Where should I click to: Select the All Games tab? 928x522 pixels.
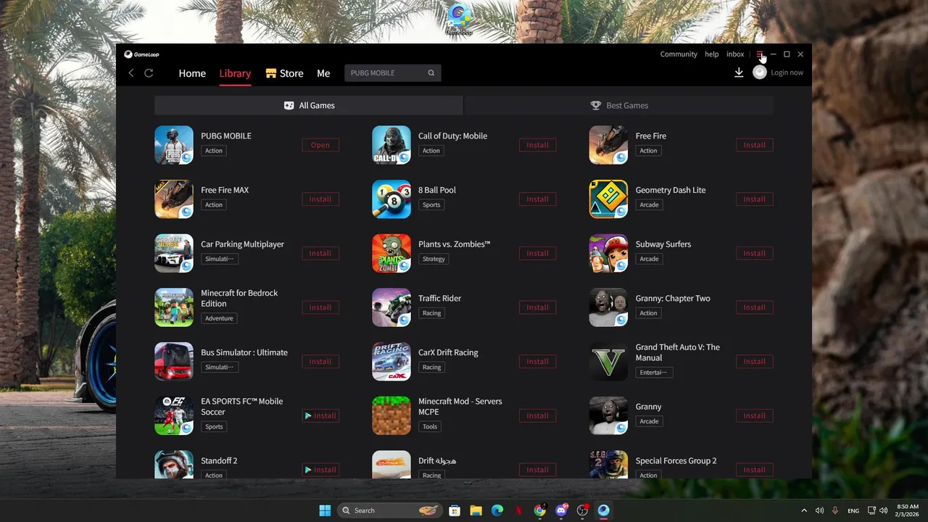point(309,105)
